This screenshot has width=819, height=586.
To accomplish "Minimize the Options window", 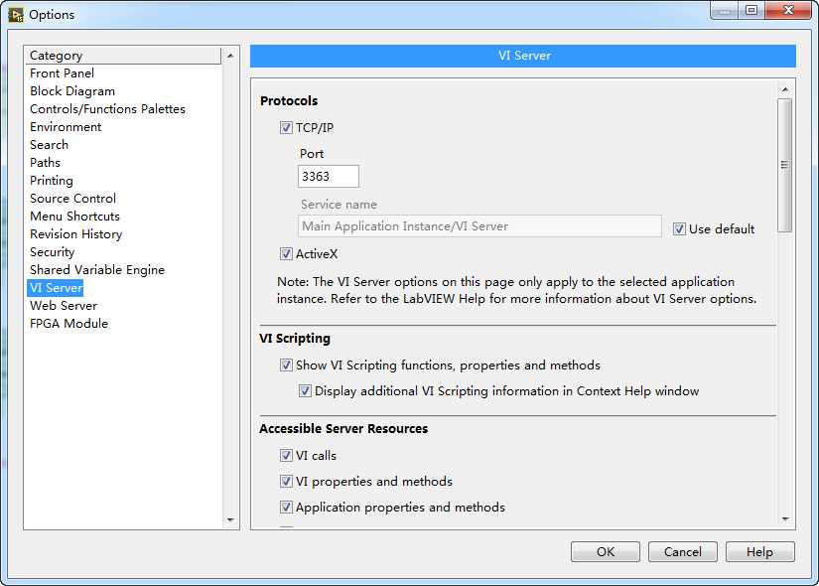I will 724,10.
